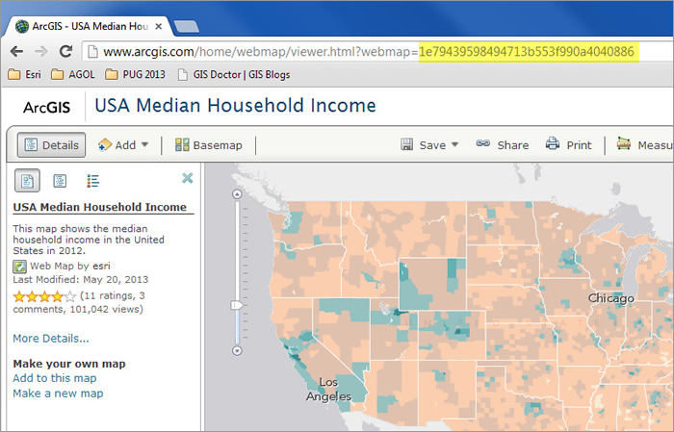This screenshot has height=432, width=674.
Task: Click the ArcGIS logo text
Action: tap(46, 108)
